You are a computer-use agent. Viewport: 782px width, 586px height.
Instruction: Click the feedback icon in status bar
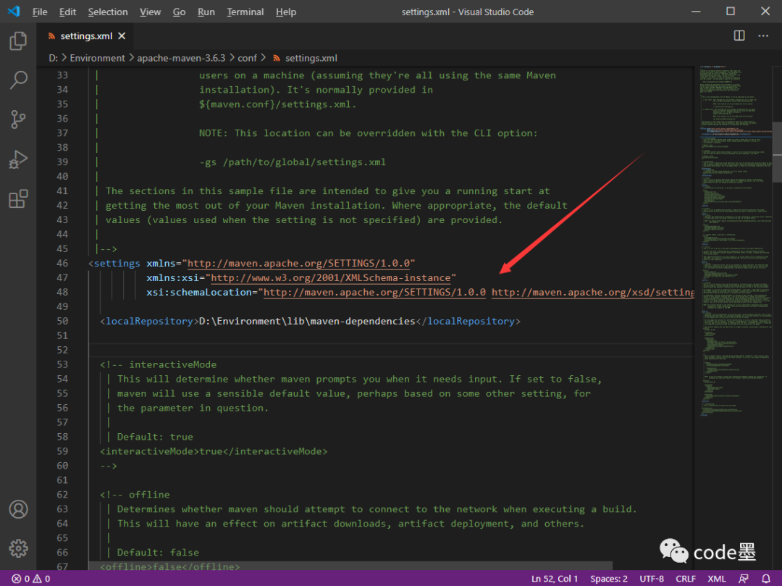tap(743, 579)
